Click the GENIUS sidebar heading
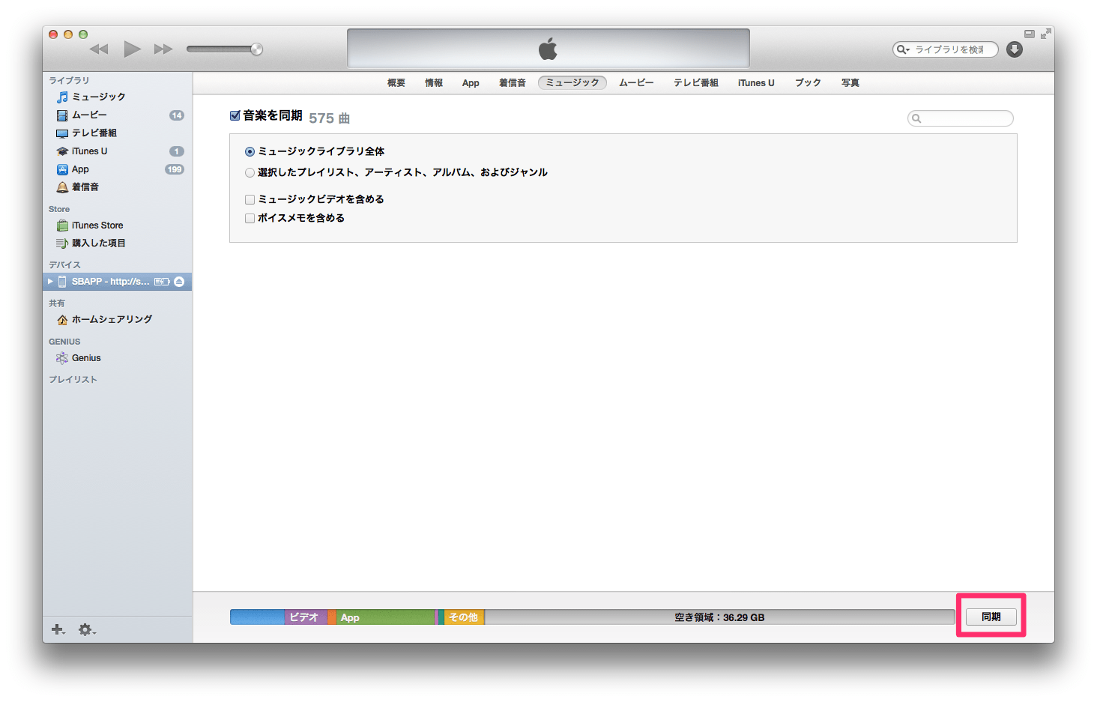Image resolution: width=1097 pixels, height=702 pixels. [64, 342]
